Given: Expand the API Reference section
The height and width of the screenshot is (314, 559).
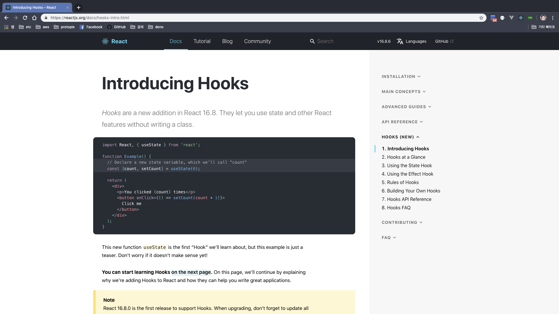Looking at the screenshot, I should [402, 122].
